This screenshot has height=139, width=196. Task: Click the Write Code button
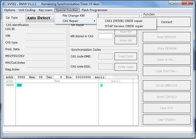pos(126,67)
